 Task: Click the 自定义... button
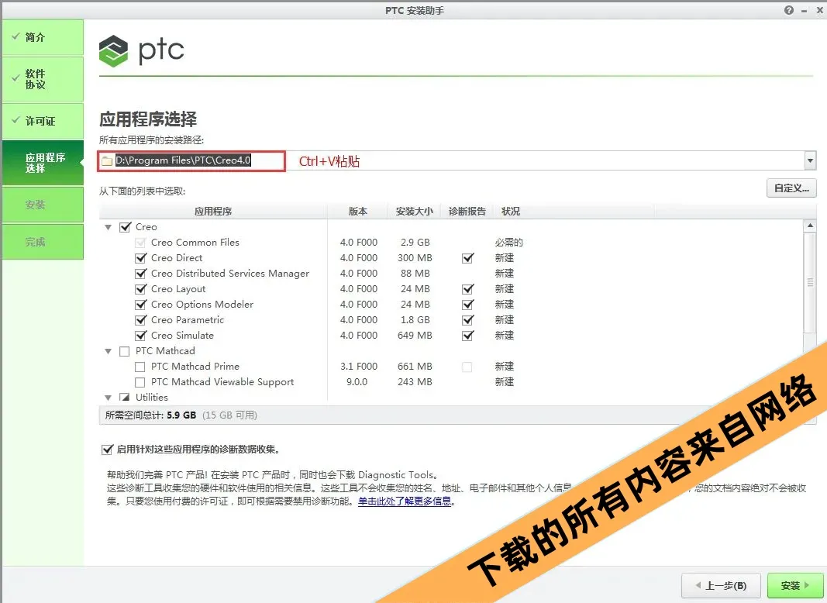point(791,188)
